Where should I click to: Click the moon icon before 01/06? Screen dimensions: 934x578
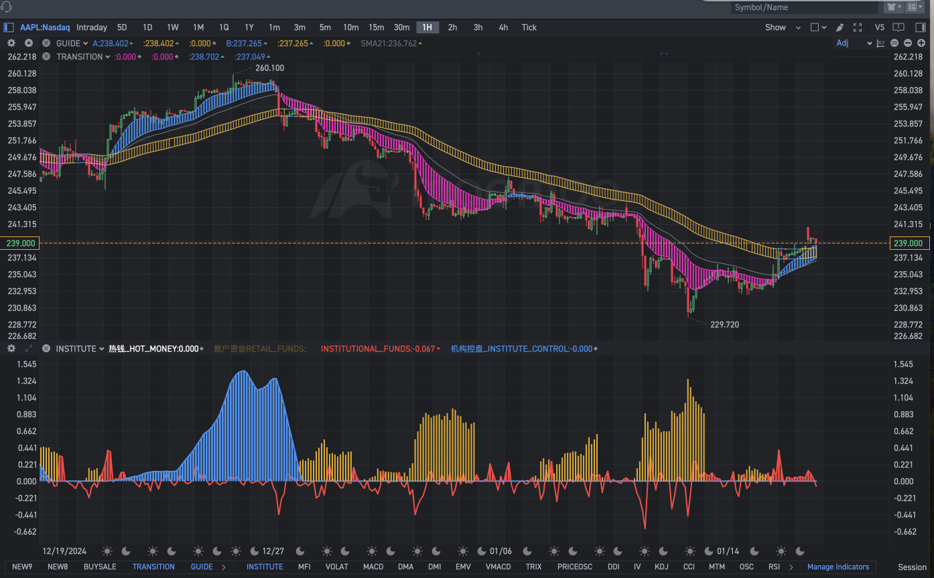coord(482,551)
